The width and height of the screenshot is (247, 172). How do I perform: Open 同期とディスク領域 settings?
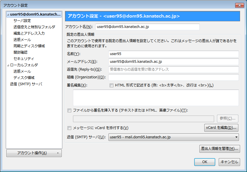click(29, 46)
